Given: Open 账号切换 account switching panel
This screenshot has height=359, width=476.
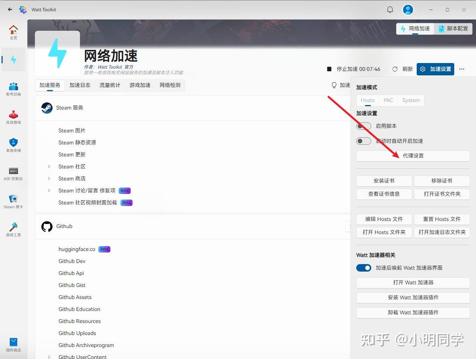Looking at the screenshot, I should pos(14,89).
